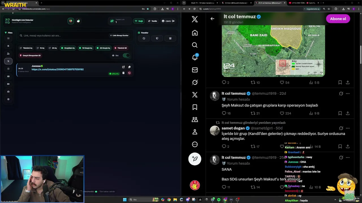This screenshot has width=362, height=203.
Task: Switch to Eren (@Ebuselmnbelarus) tab
Action: [236, 3]
